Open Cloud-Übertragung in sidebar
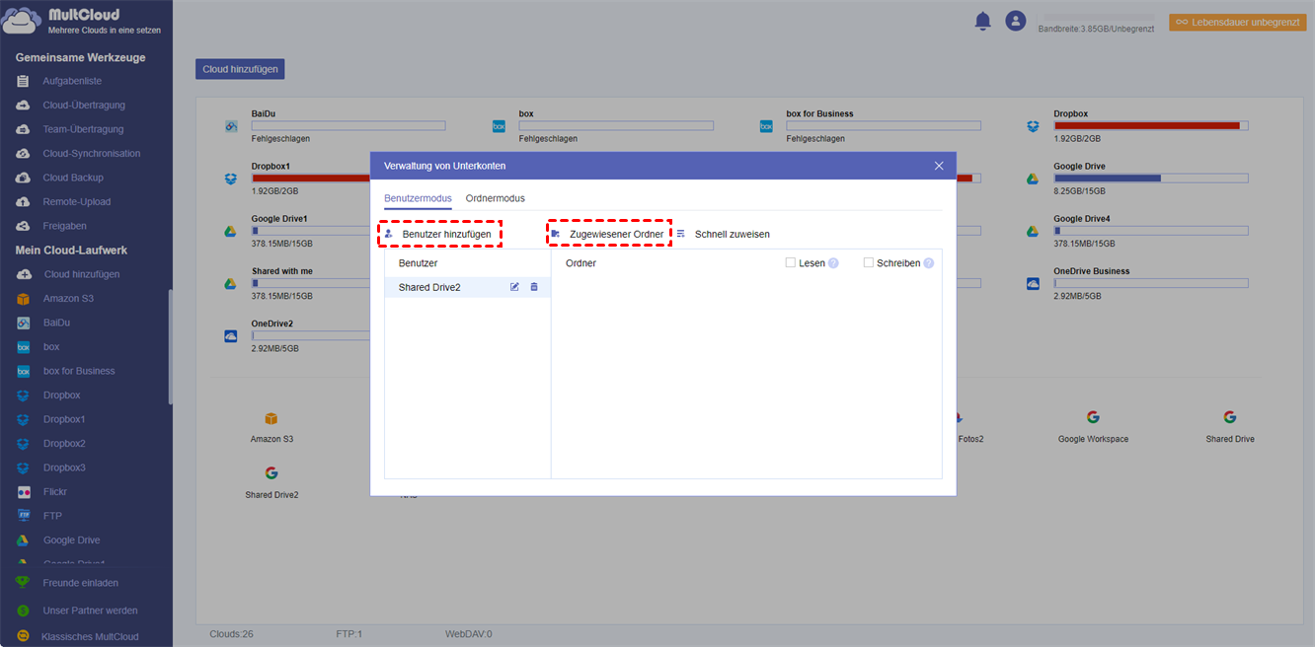This screenshot has height=647, width=1315. (x=84, y=105)
